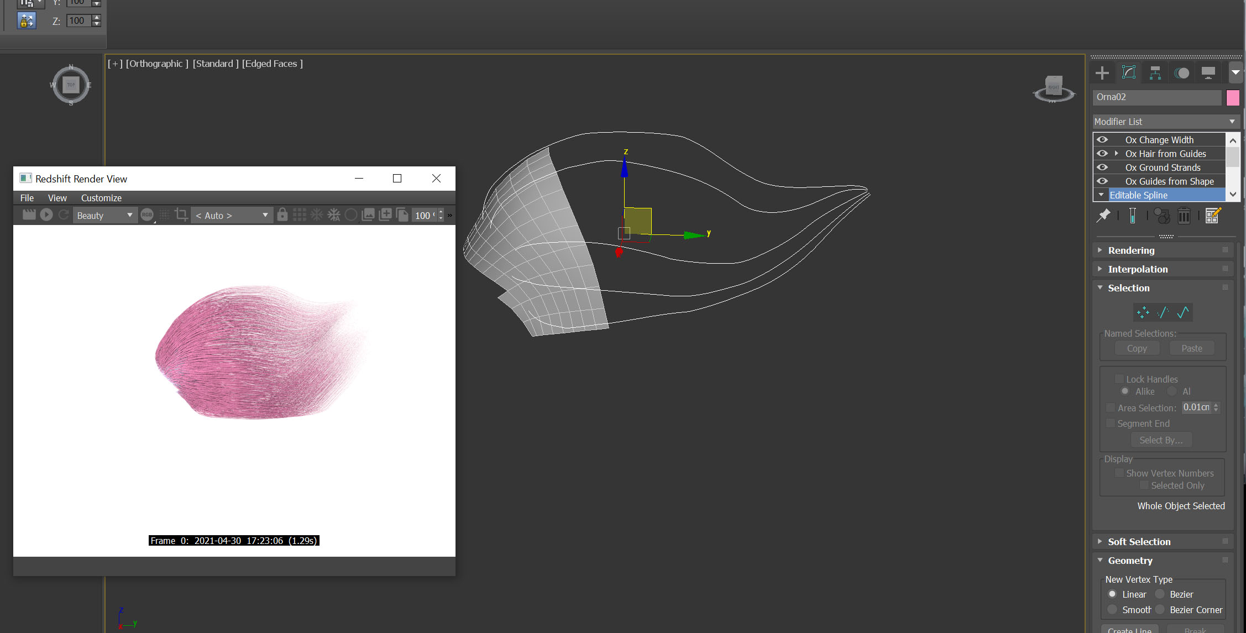Viewport: 1246px width, 633px height.
Task: Click Configure Modifier Sets icon
Action: [1212, 216]
